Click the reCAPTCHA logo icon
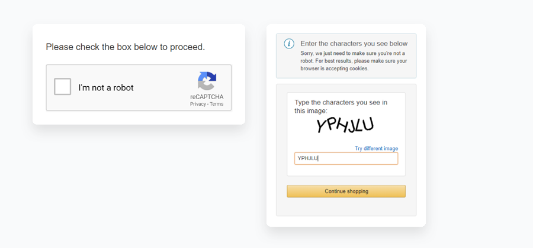Screen dimensions: 533x248 pyautogui.click(x=207, y=81)
